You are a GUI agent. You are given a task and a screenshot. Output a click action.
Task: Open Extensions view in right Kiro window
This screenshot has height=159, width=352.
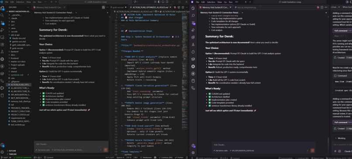193,37
